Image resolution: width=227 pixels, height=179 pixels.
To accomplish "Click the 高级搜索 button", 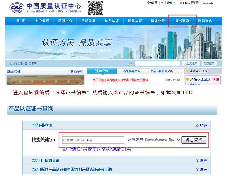I will [x=209, y=63].
